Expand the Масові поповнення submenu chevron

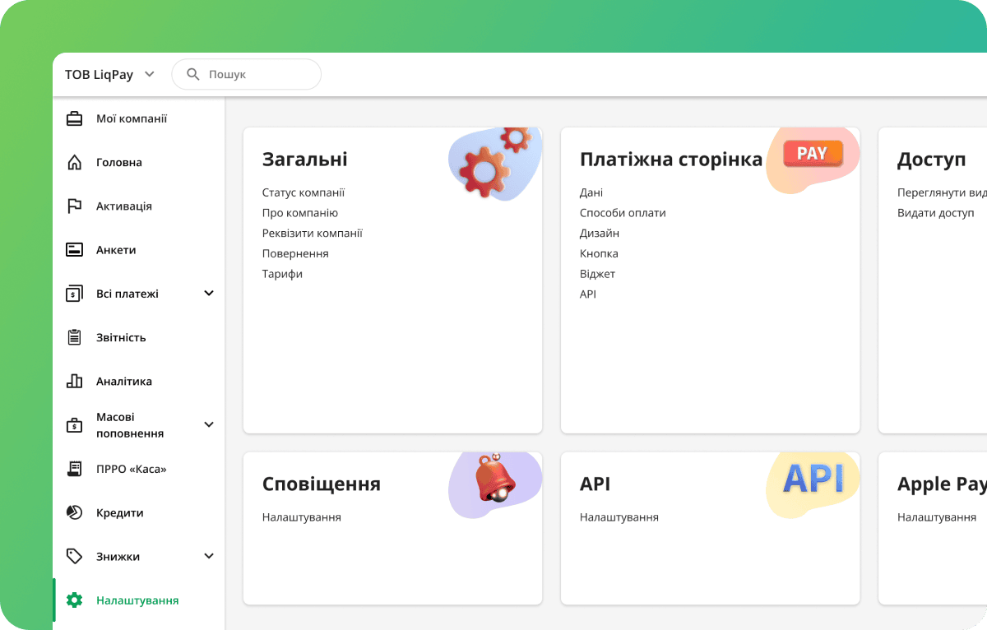(209, 424)
